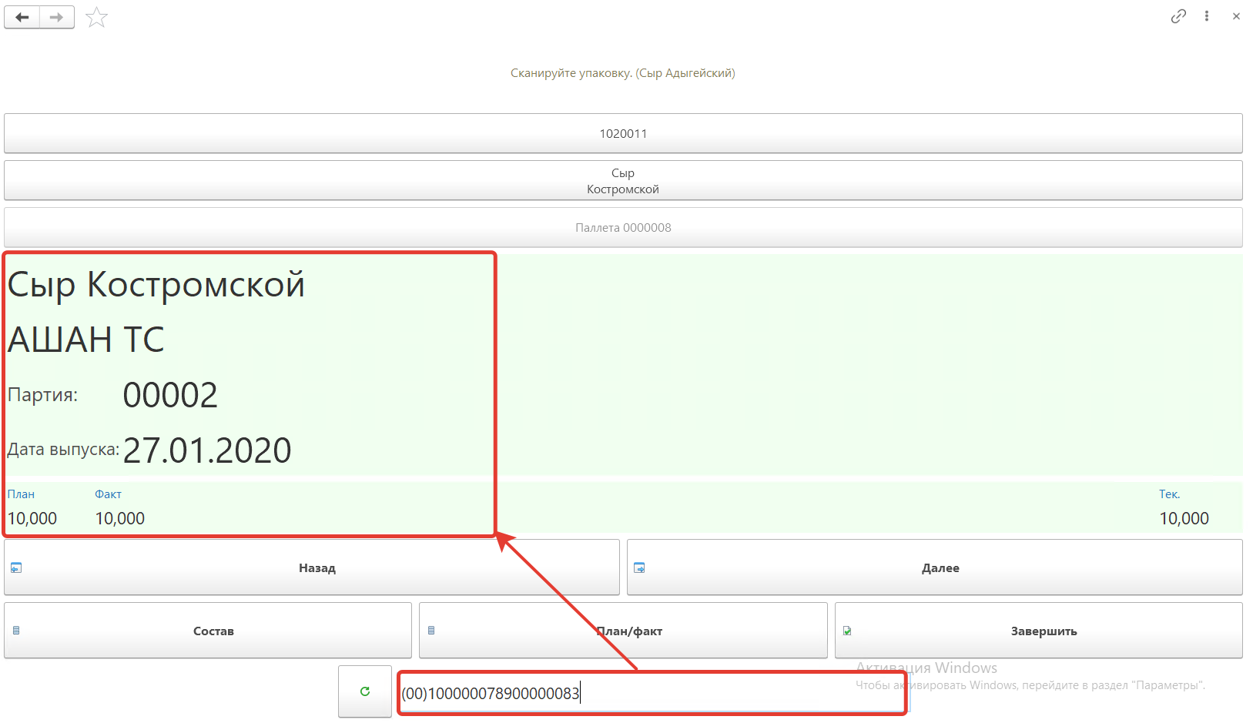Click the Завершить button
This screenshot has height=723, width=1253.
(1038, 631)
